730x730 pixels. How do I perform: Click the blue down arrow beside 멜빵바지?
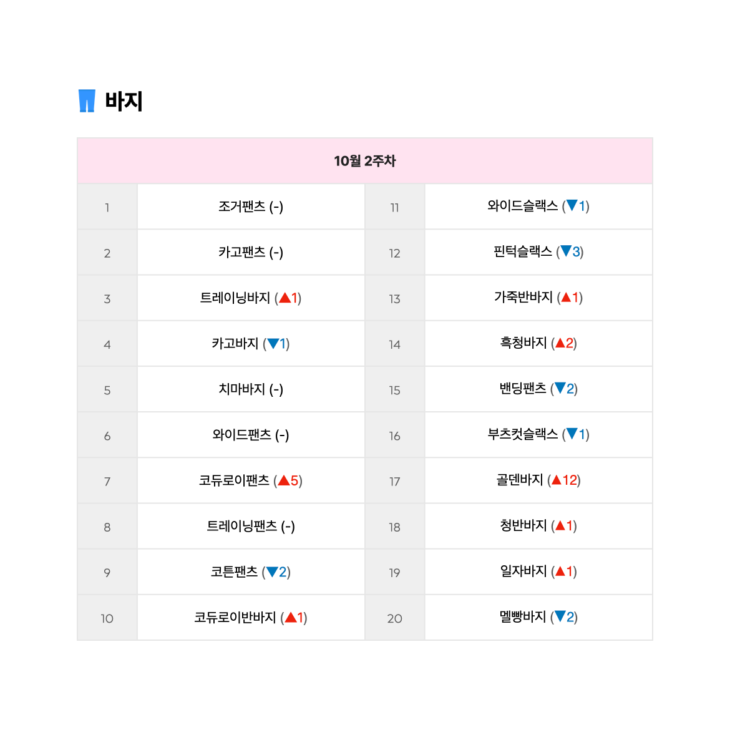pos(560,616)
